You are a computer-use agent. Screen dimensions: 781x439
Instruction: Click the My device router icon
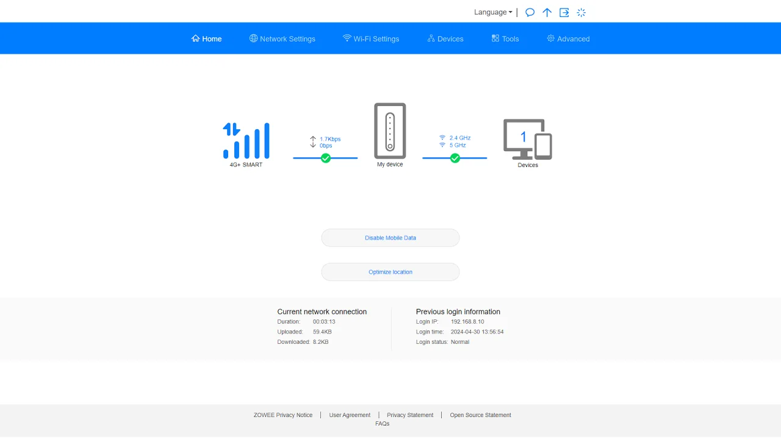[x=390, y=130]
